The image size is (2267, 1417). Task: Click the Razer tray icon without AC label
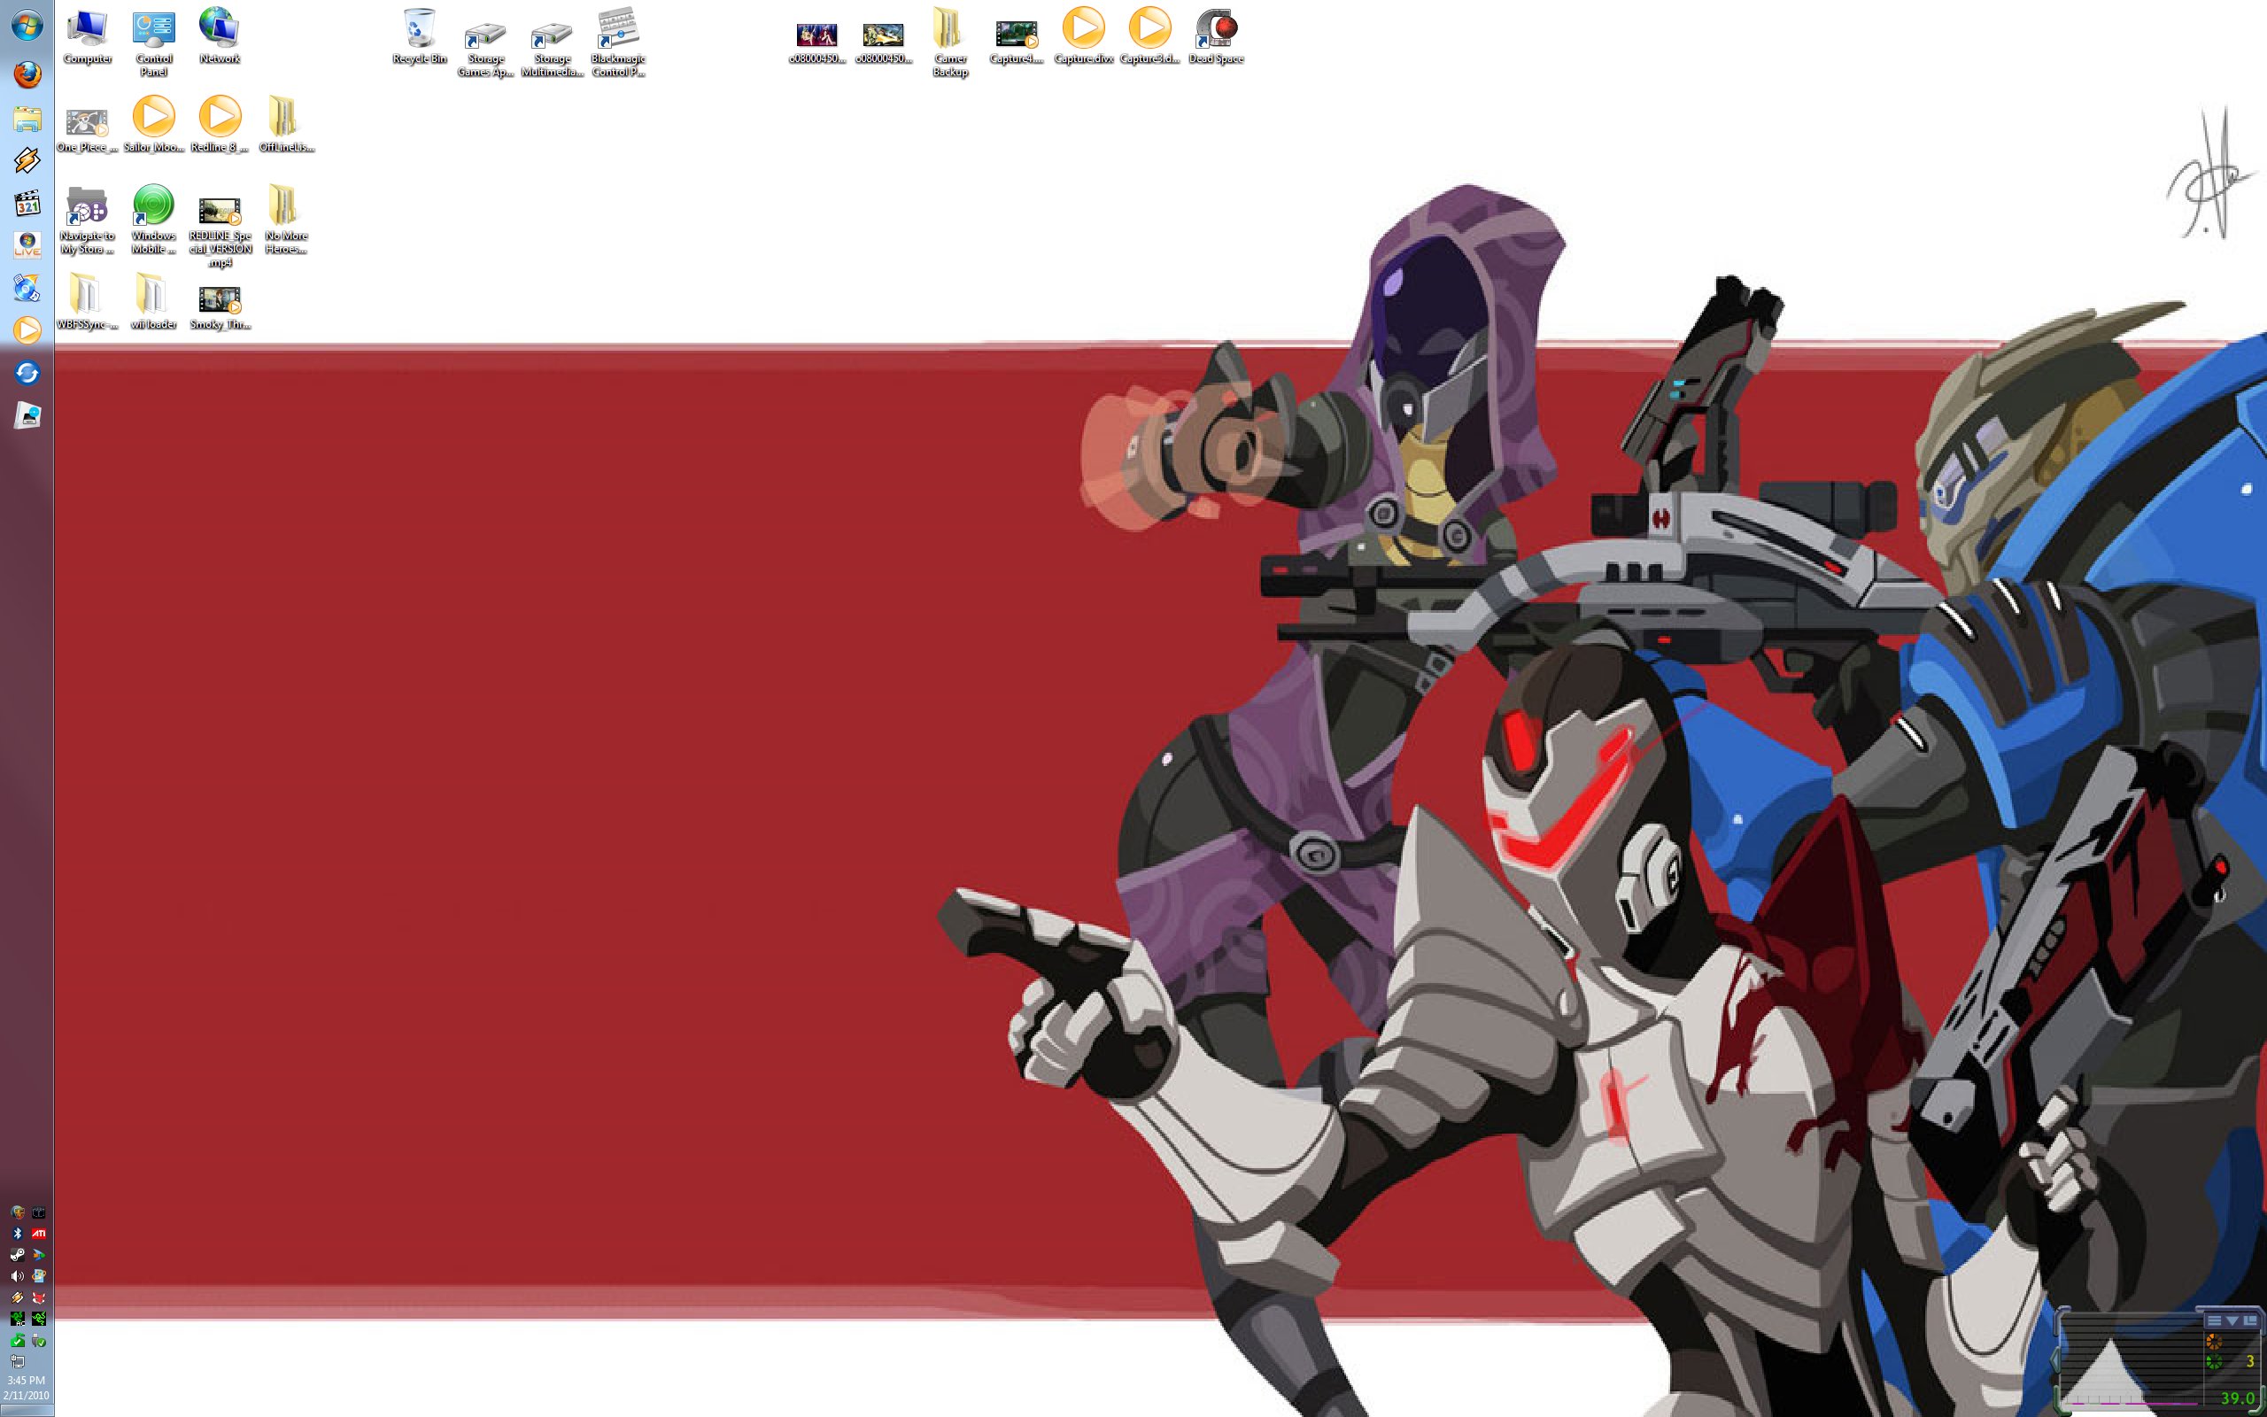38,1320
